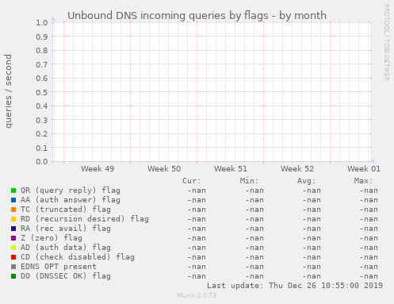Screen dimensions: 394x304
Task: Click the RA rec avail dark-blue swatch
Action: (x=13, y=229)
